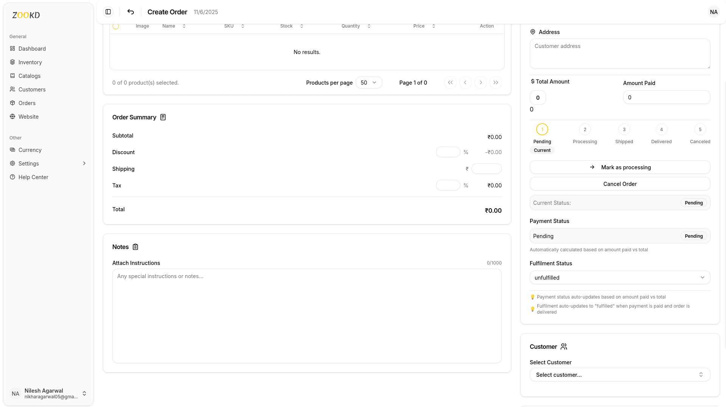
Task: Toggle sorting on the Name column
Action: pos(184,26)
